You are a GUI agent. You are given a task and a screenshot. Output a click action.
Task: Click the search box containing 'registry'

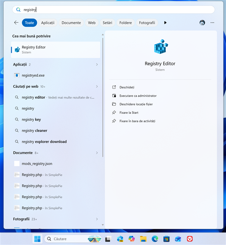click(114, 10)
